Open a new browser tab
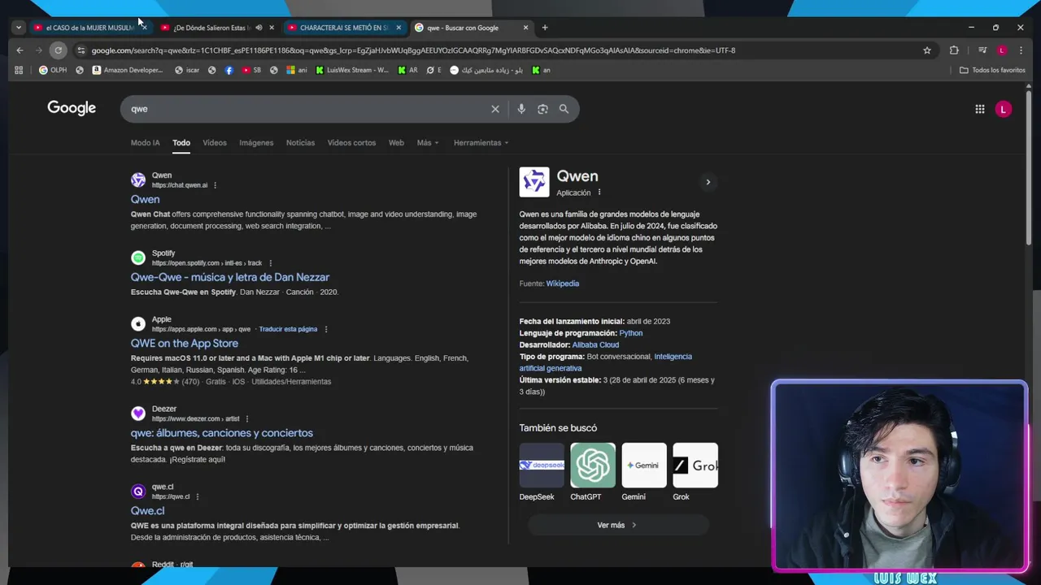1041x585 pixels. coord(545,28)
